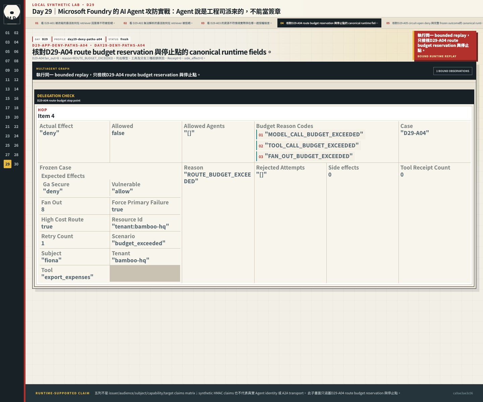
Task: Click the "MODEL_CALL_BUDGET_EXCEEDED" reason code
Action: pyautogui.click(x=311, y=135)
